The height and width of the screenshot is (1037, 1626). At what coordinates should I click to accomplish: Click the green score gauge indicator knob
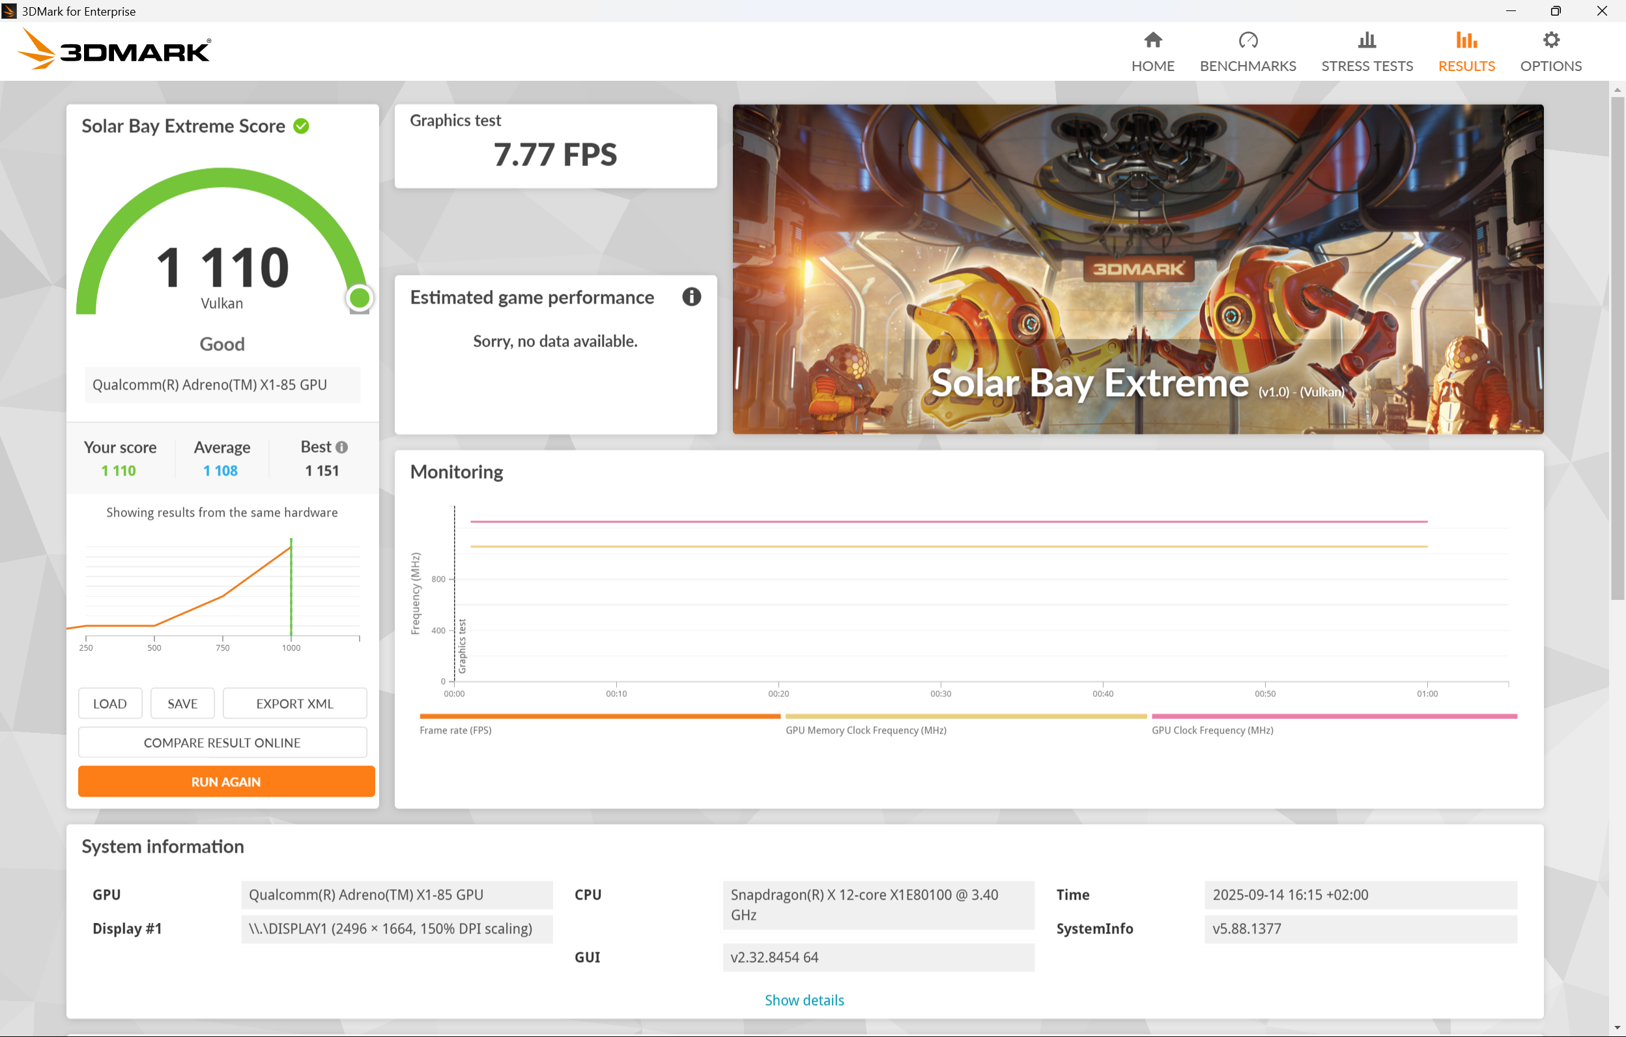[359, 298]
